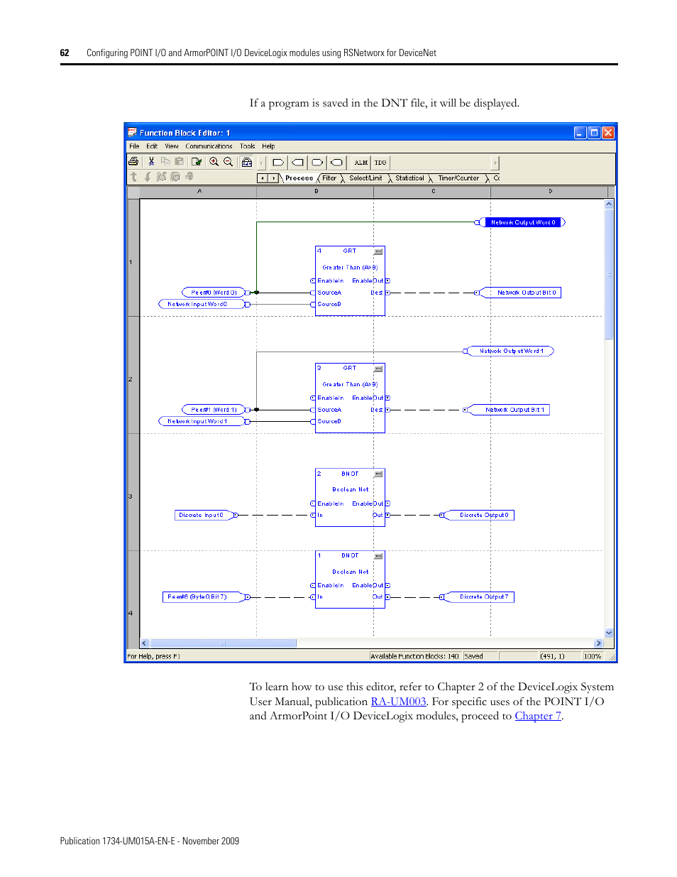
Task: Select the Peer#0 (Word 0) input tag
Action: point(214,293)
